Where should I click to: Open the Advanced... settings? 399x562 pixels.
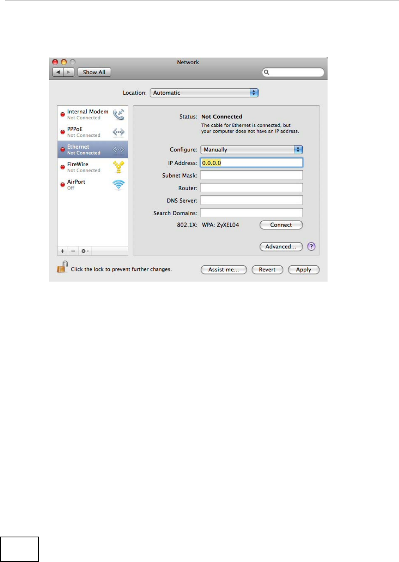[x=281, y=246]
